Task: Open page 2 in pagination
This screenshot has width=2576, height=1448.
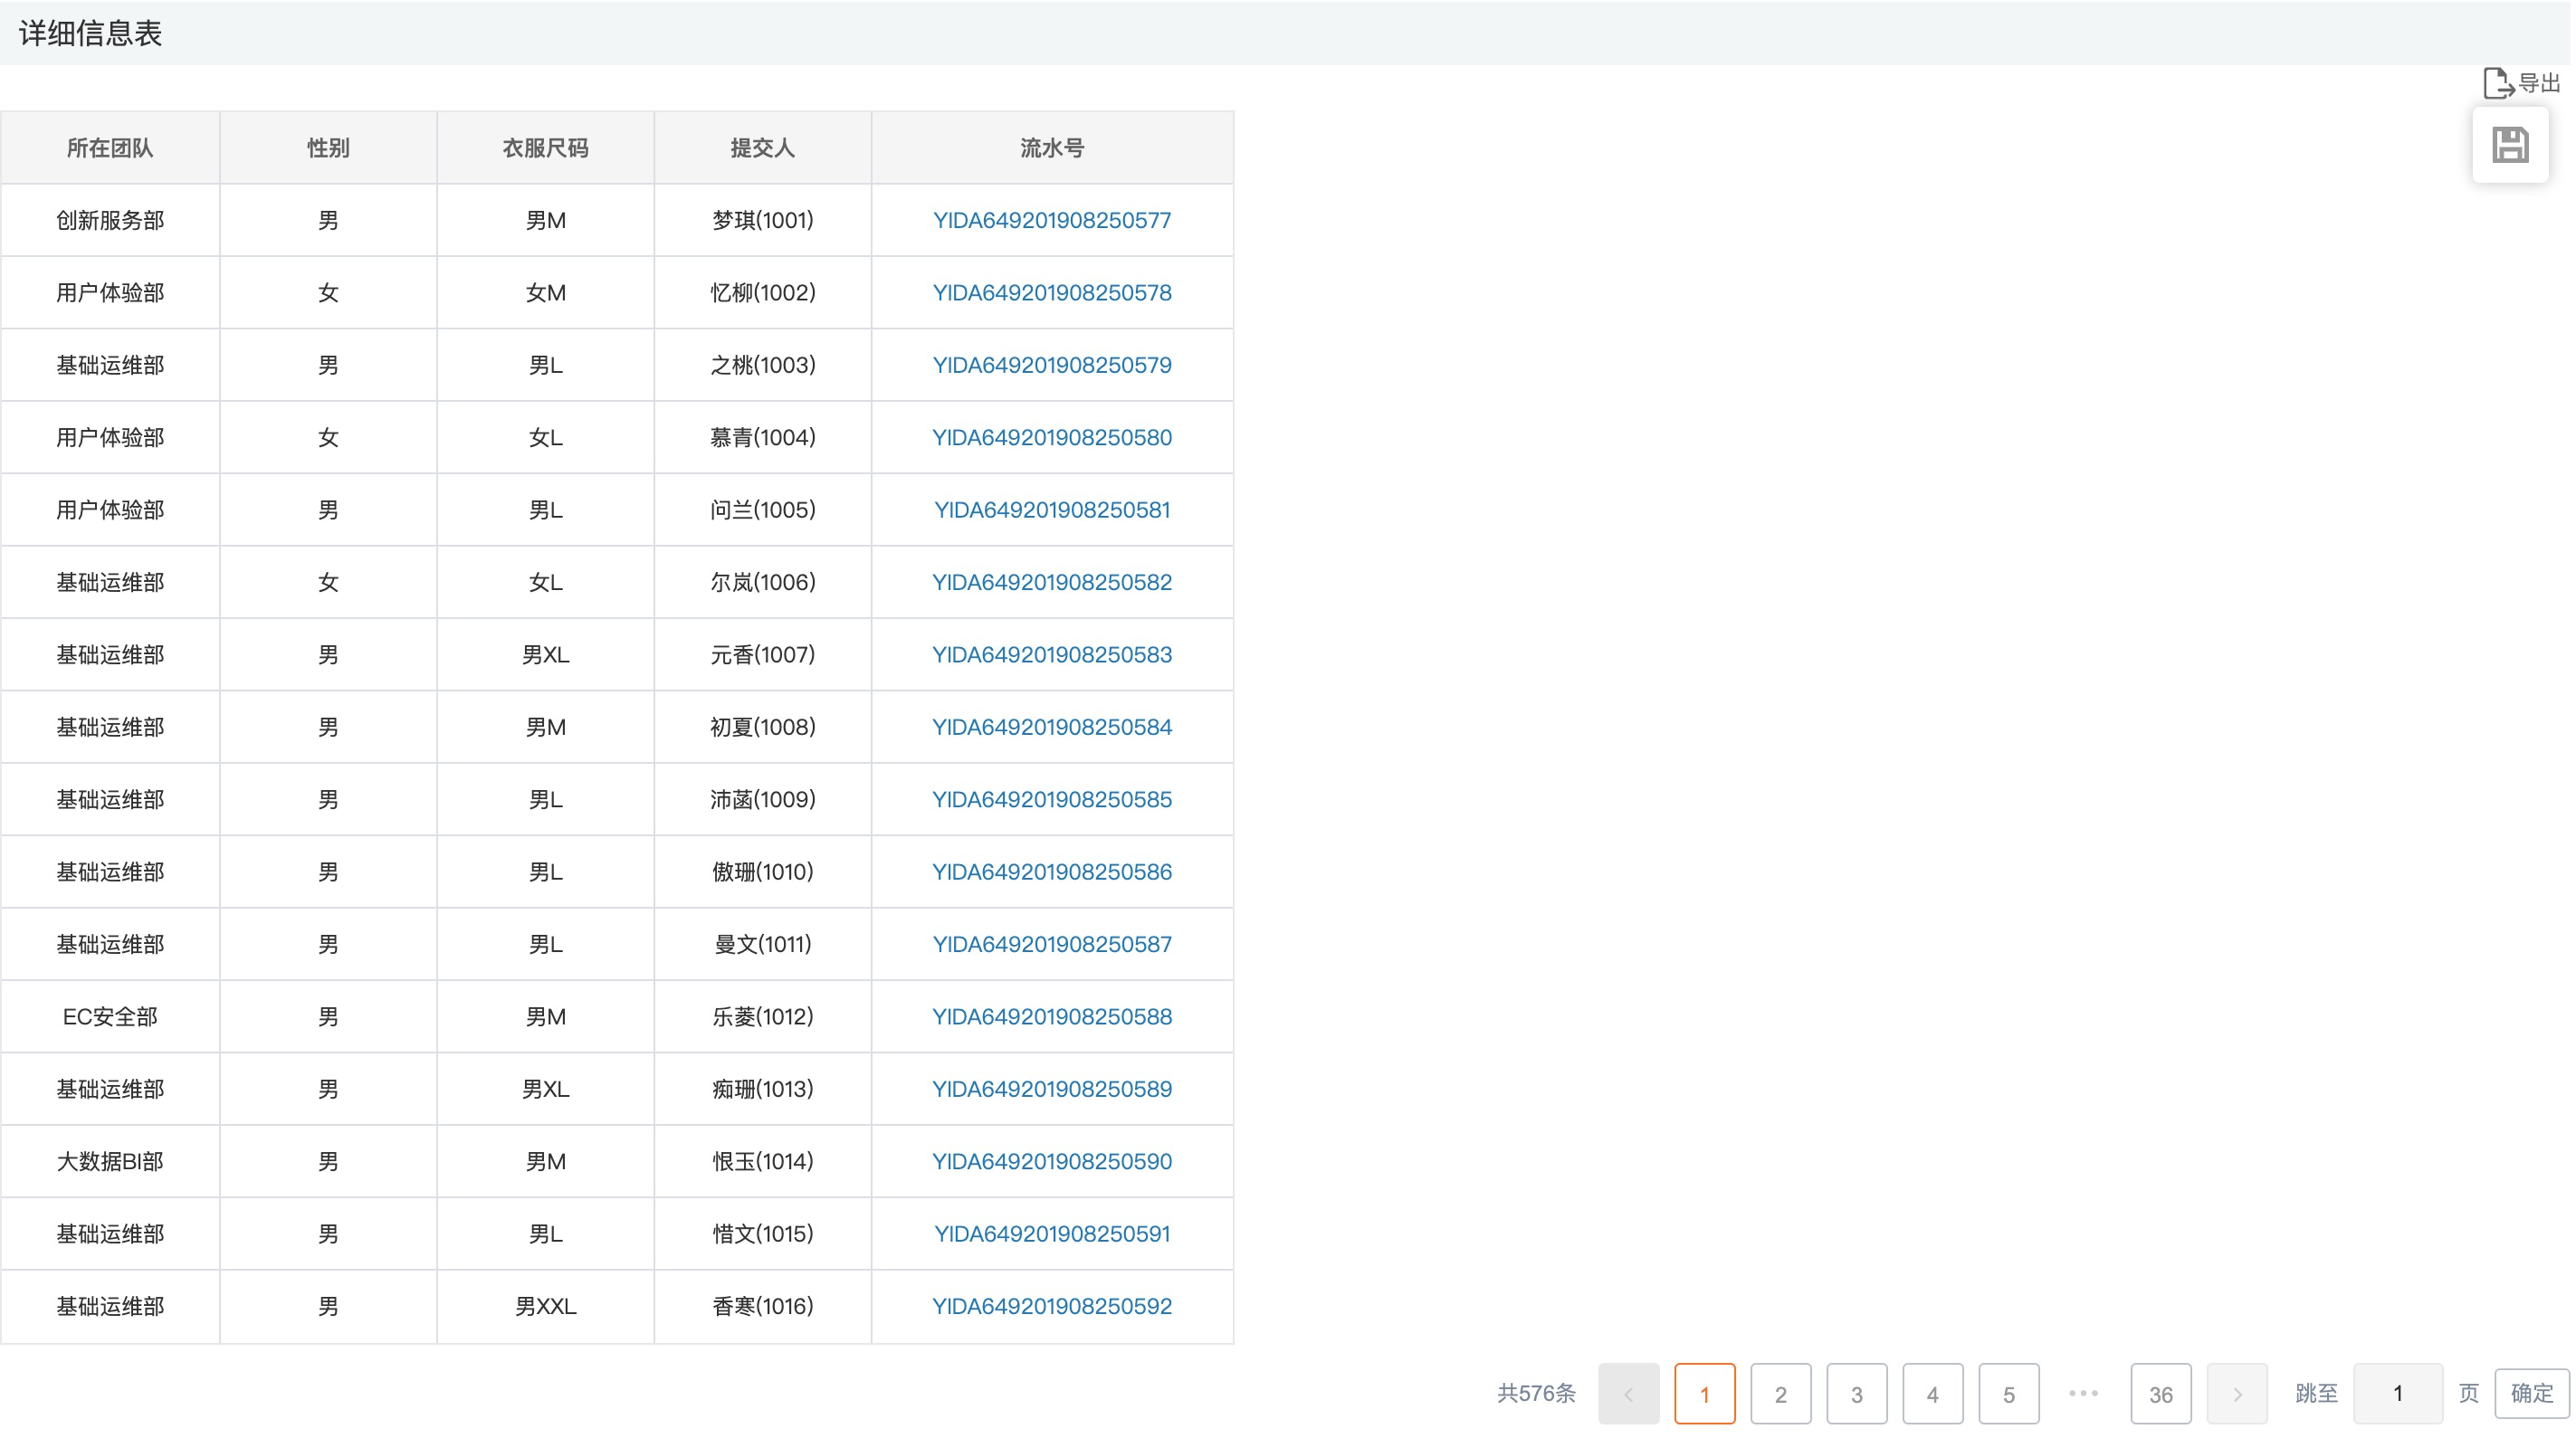Action: click(1780, 1394)
